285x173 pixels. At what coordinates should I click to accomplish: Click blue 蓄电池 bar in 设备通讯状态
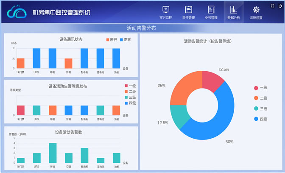(101, 59)
